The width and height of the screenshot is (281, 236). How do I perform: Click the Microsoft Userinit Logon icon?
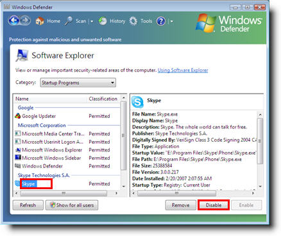(18, 142)
